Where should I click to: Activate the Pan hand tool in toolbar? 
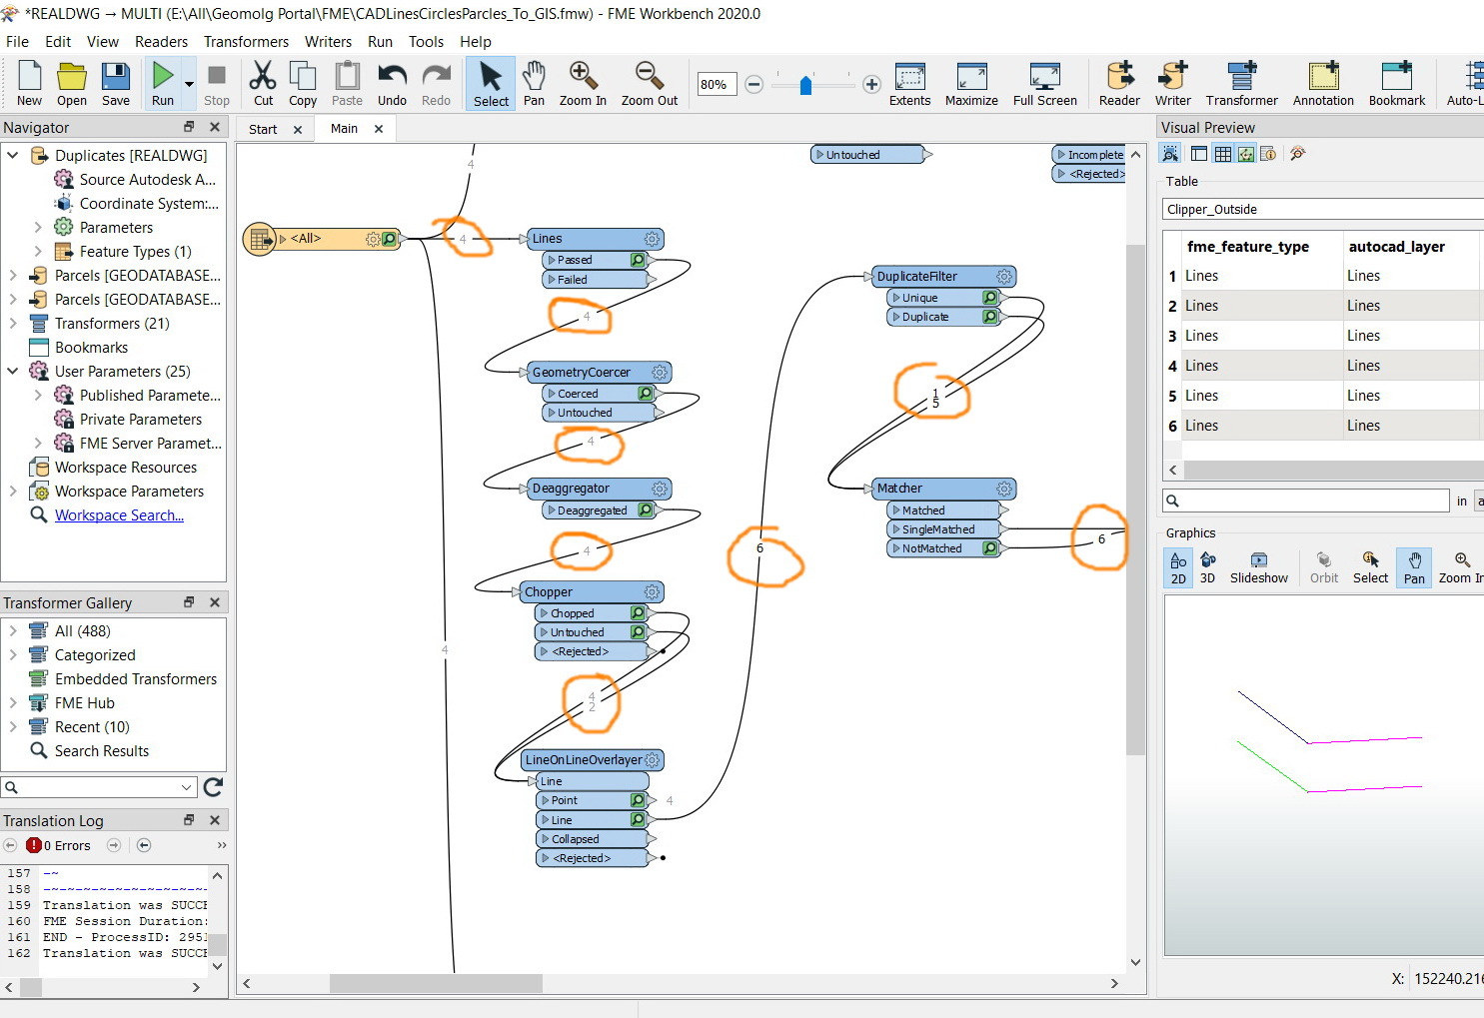click(535, 84)
